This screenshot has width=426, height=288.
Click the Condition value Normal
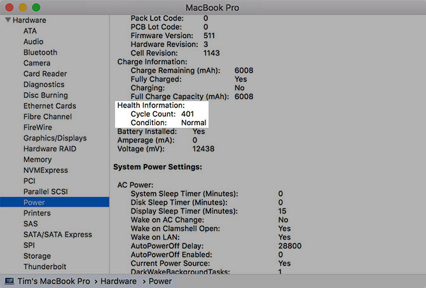pyautogui.click(x=194, y=123)
